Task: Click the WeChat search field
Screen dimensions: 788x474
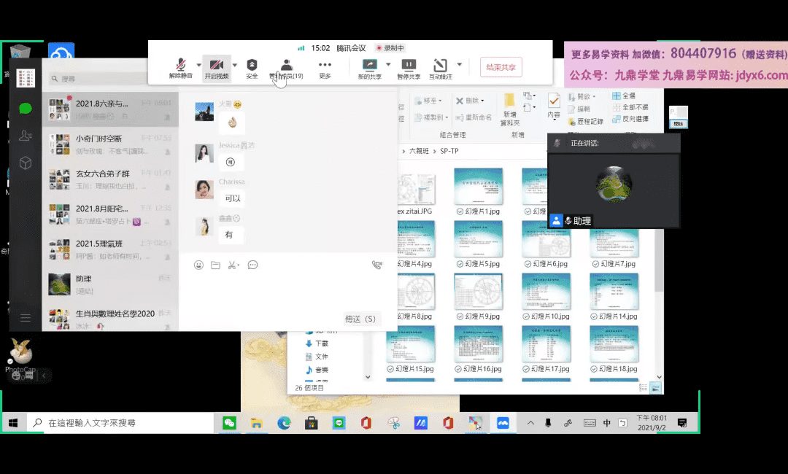Action: [109, 79]
